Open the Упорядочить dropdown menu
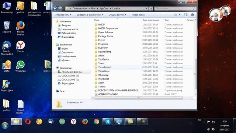This screenshot has height=133, width=236. coord(63,15)
